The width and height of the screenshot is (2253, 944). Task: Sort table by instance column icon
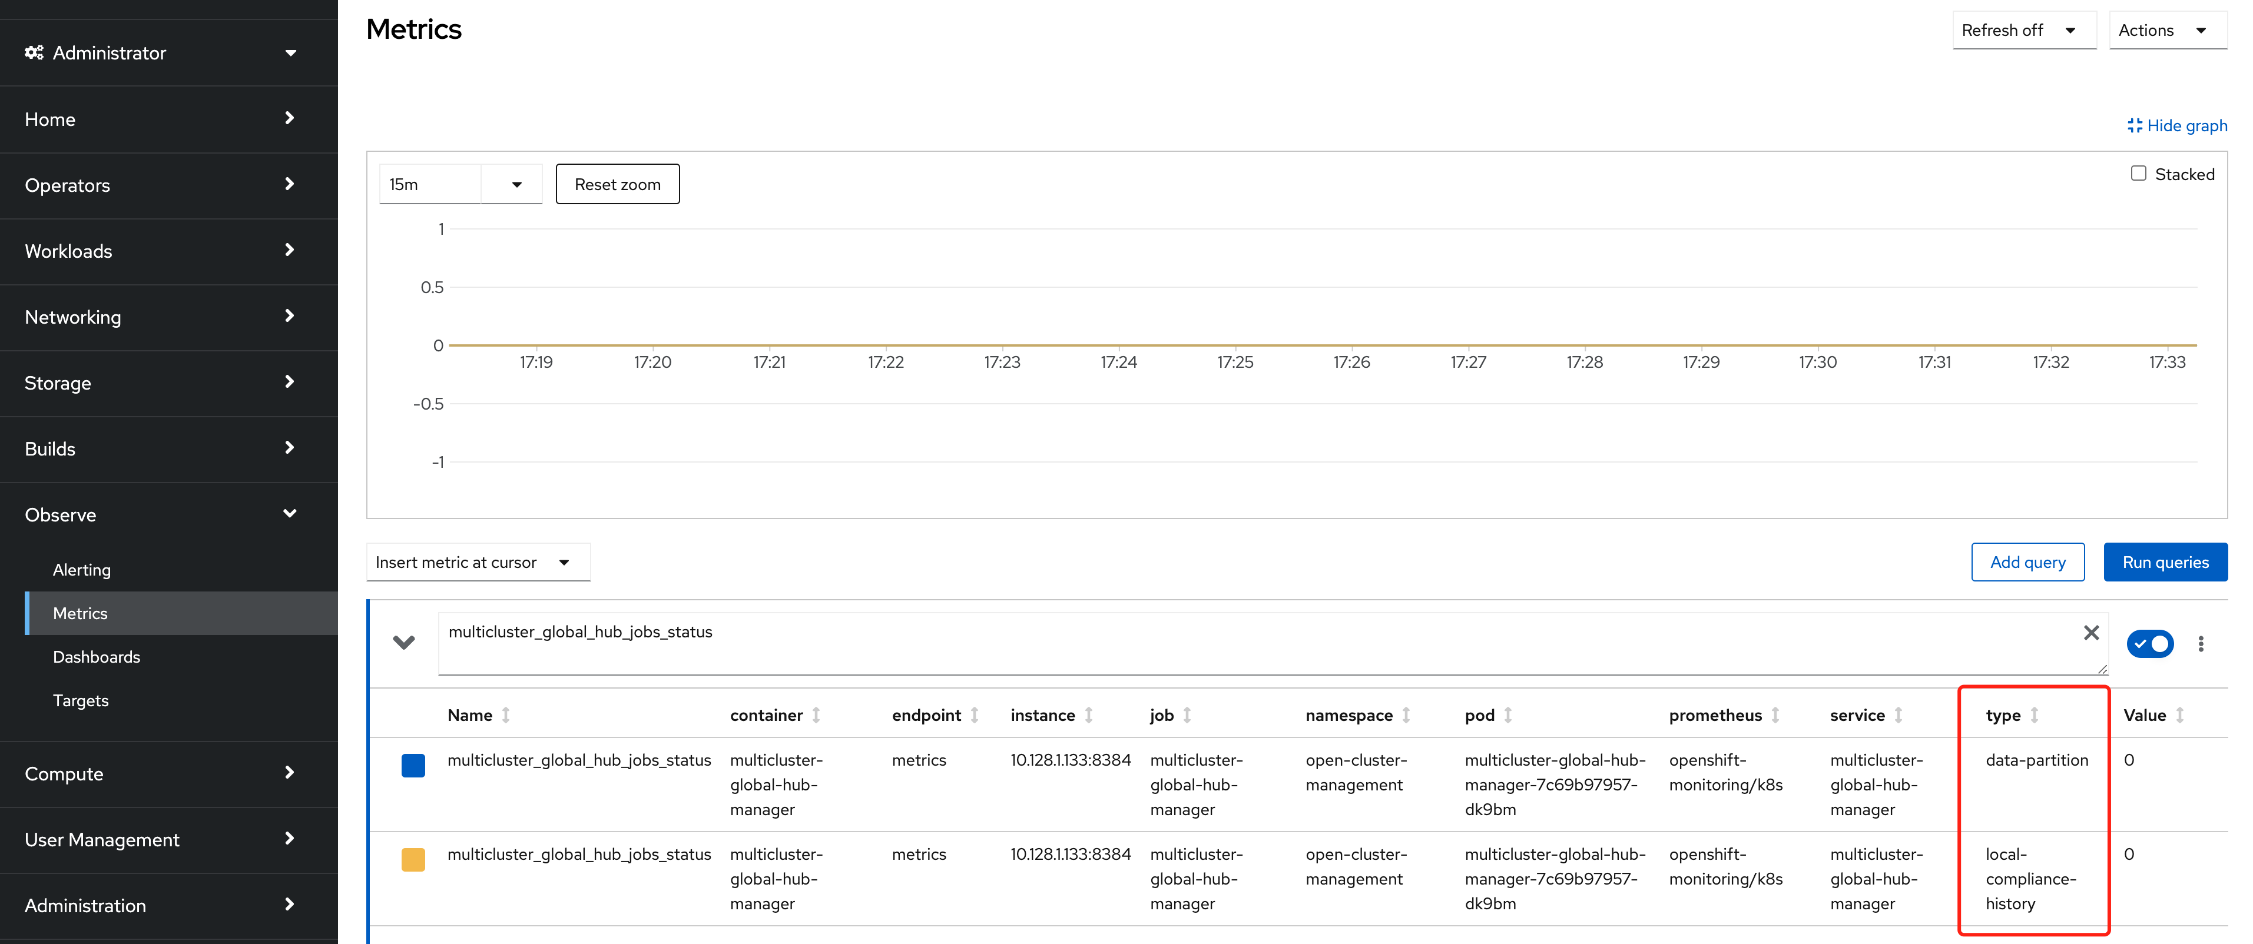click(1089, 715)
